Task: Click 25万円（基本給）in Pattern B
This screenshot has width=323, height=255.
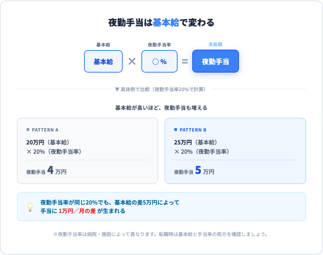Action: 195,142
